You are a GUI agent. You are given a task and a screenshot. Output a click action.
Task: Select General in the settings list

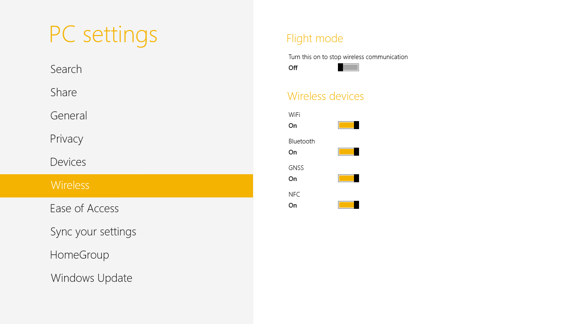pos(68,116)
